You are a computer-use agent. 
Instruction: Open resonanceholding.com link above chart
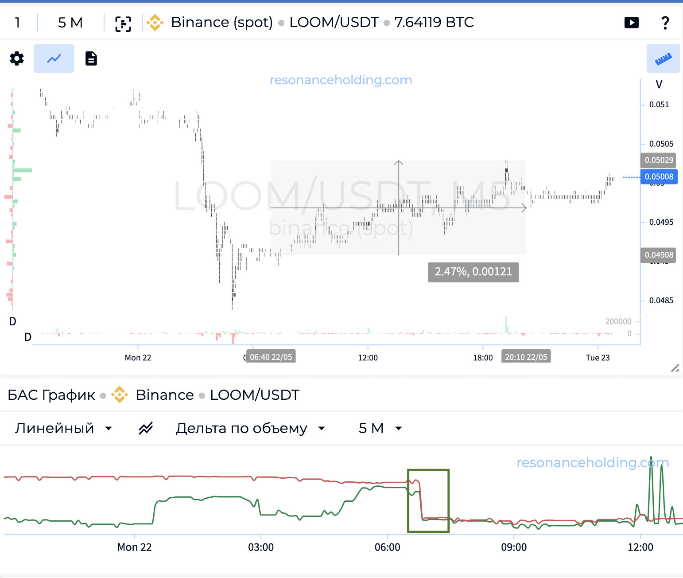341,80
